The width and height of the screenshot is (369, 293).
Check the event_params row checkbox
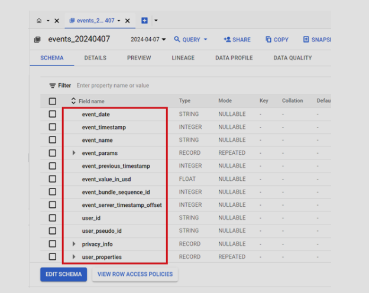tap(53, 153)
